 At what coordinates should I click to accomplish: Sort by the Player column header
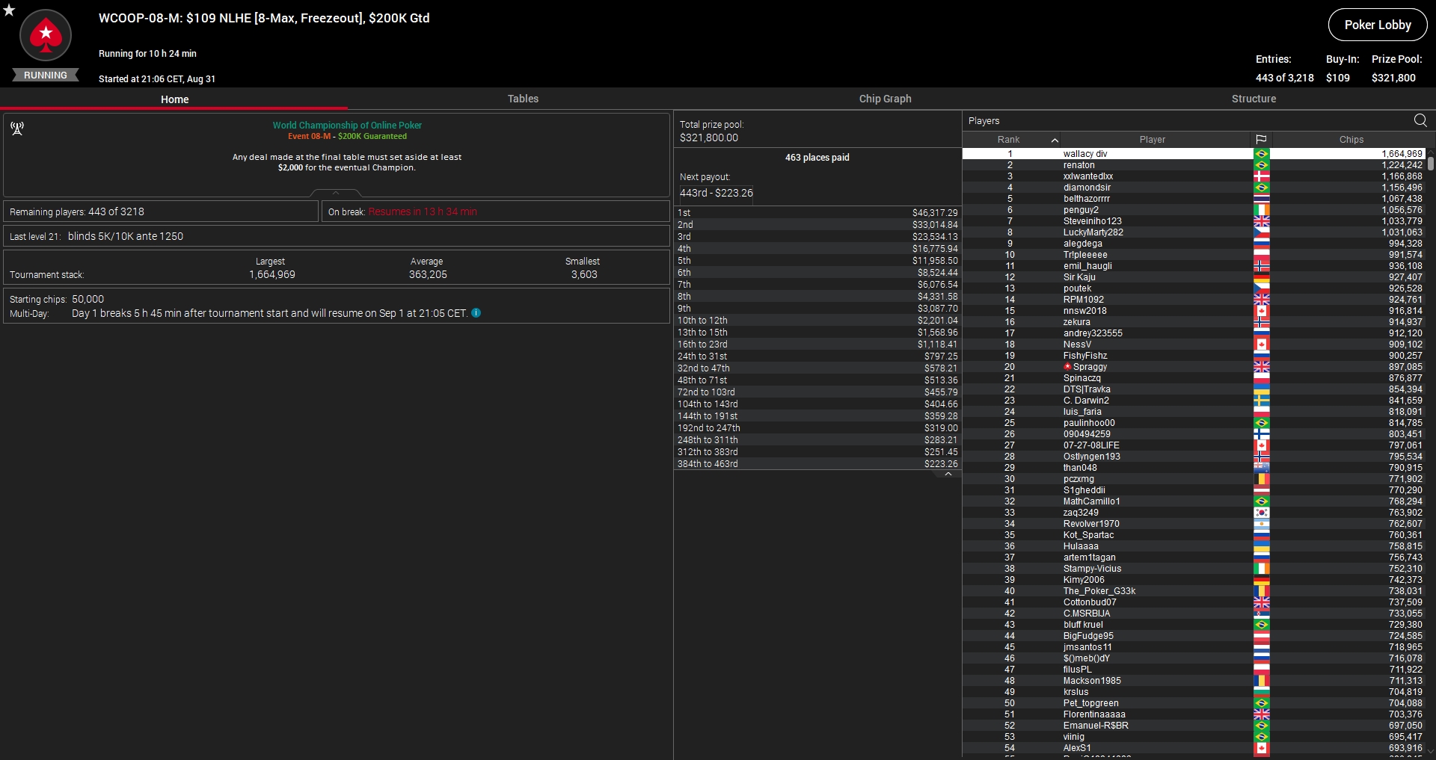tap(1153, 140)
